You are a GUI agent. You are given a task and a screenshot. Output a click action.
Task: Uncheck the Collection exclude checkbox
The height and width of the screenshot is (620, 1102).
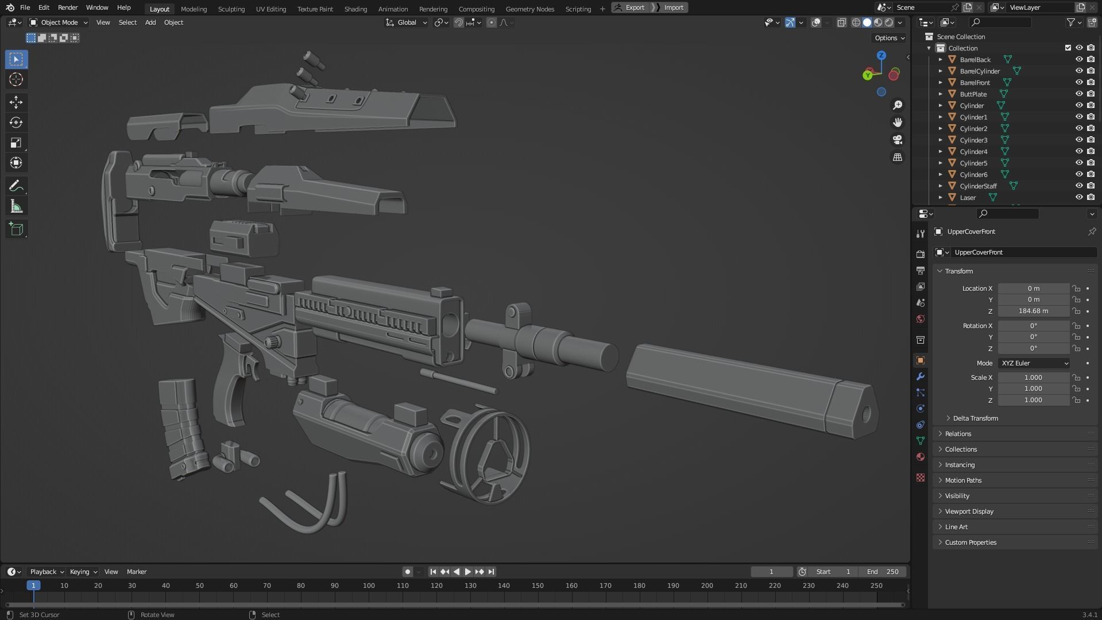tap(1068, 48)
